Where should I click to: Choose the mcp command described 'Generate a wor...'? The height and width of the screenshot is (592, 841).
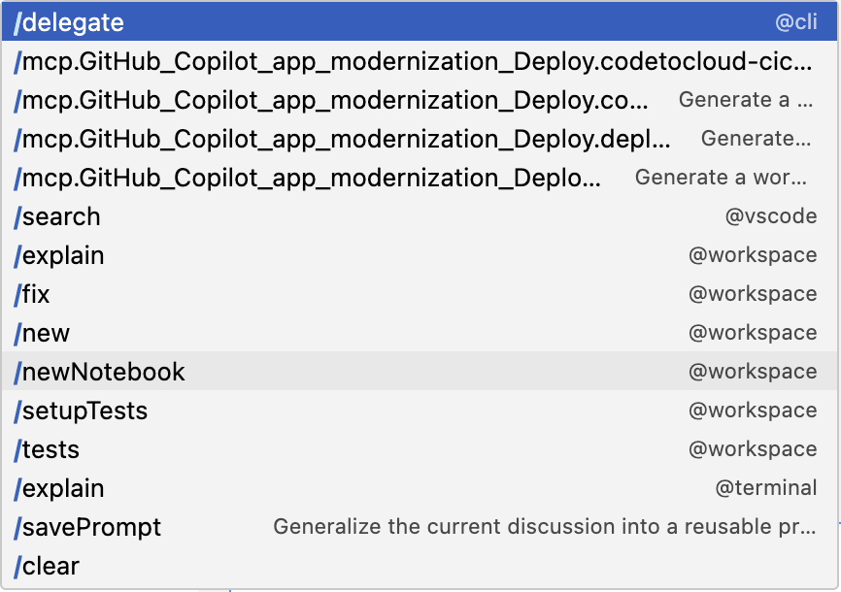(309, 178)
